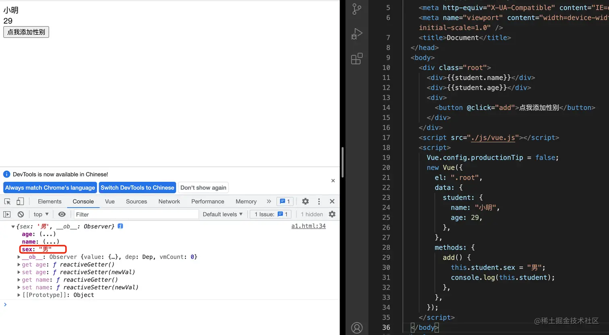Click the ./js/vue.js script path in editor
Image resolution: width=609 pixels, height=335 pixels.
click(x=493, y=138)
